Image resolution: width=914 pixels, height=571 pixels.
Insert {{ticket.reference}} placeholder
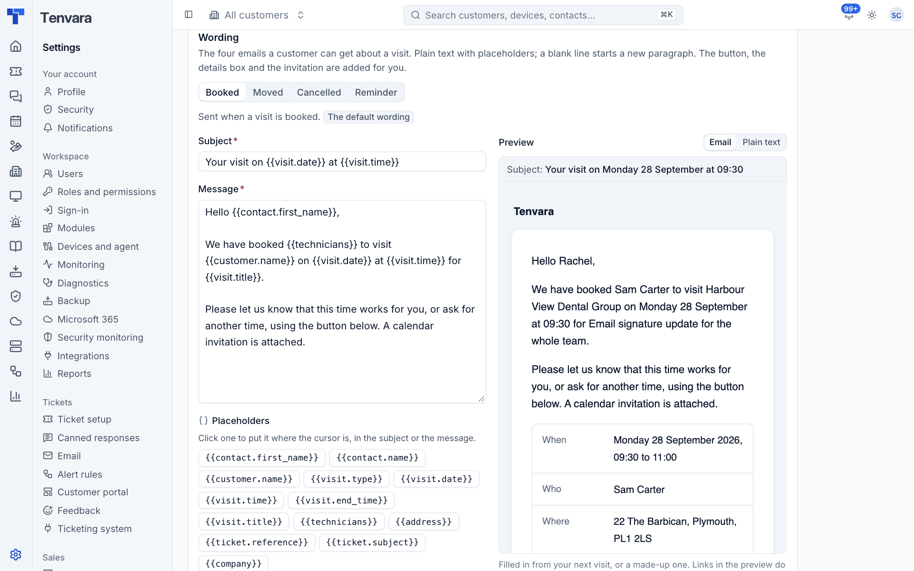pyautogui.click(x=257, y=542)
